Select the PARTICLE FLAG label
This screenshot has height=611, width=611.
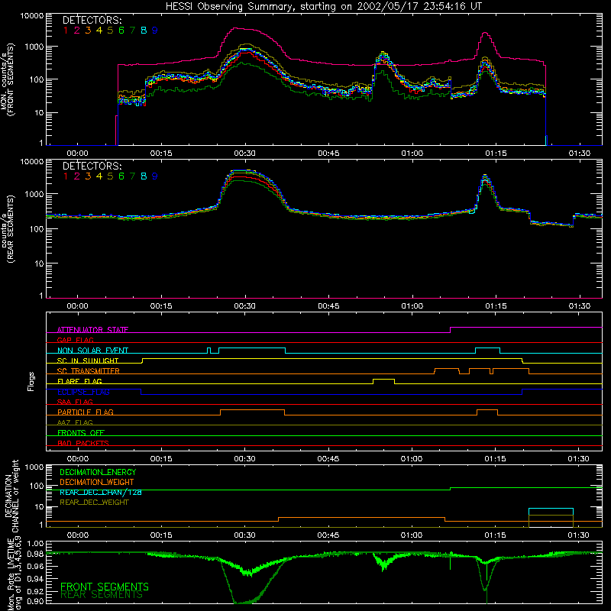pos(86,412)
